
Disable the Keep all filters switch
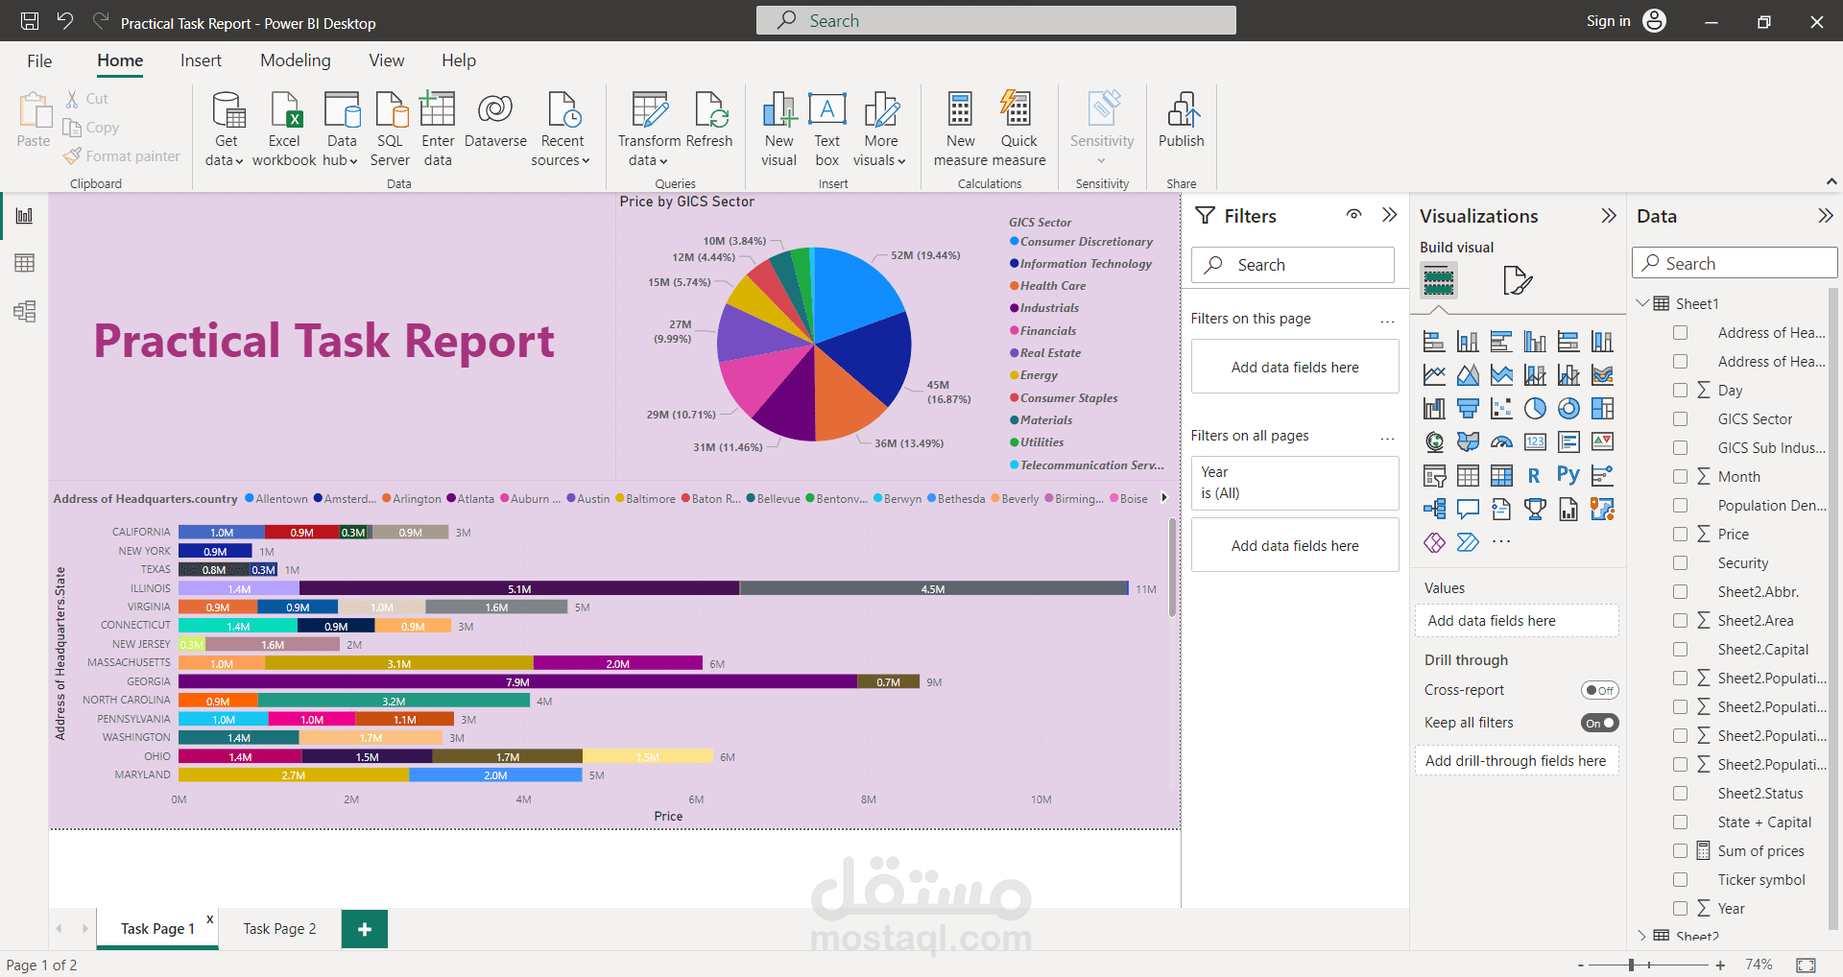[1600, 723]
